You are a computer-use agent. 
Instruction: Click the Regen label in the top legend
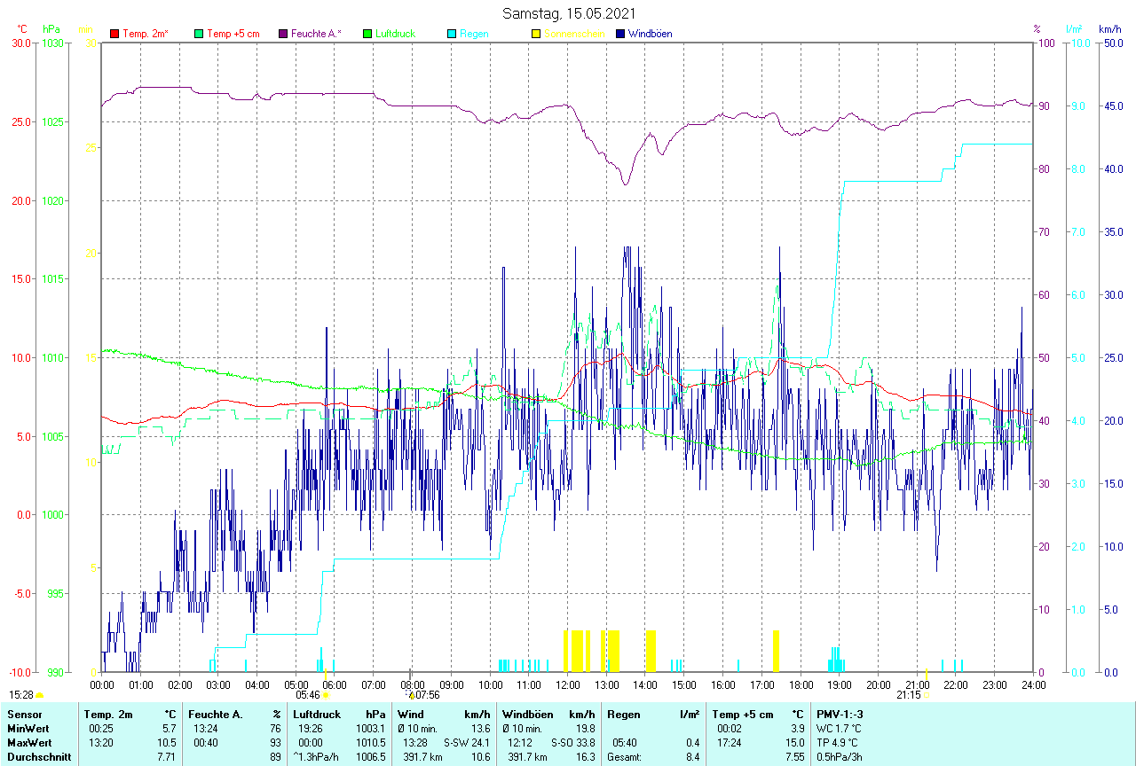(474, 34)
